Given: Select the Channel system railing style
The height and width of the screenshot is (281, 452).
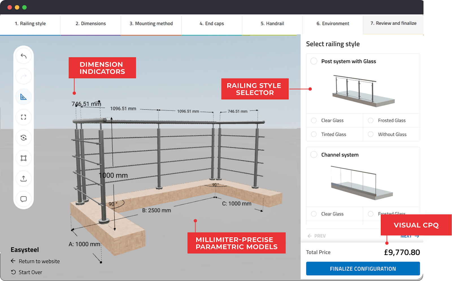Looking at the screenshot, I should [314, 154].
